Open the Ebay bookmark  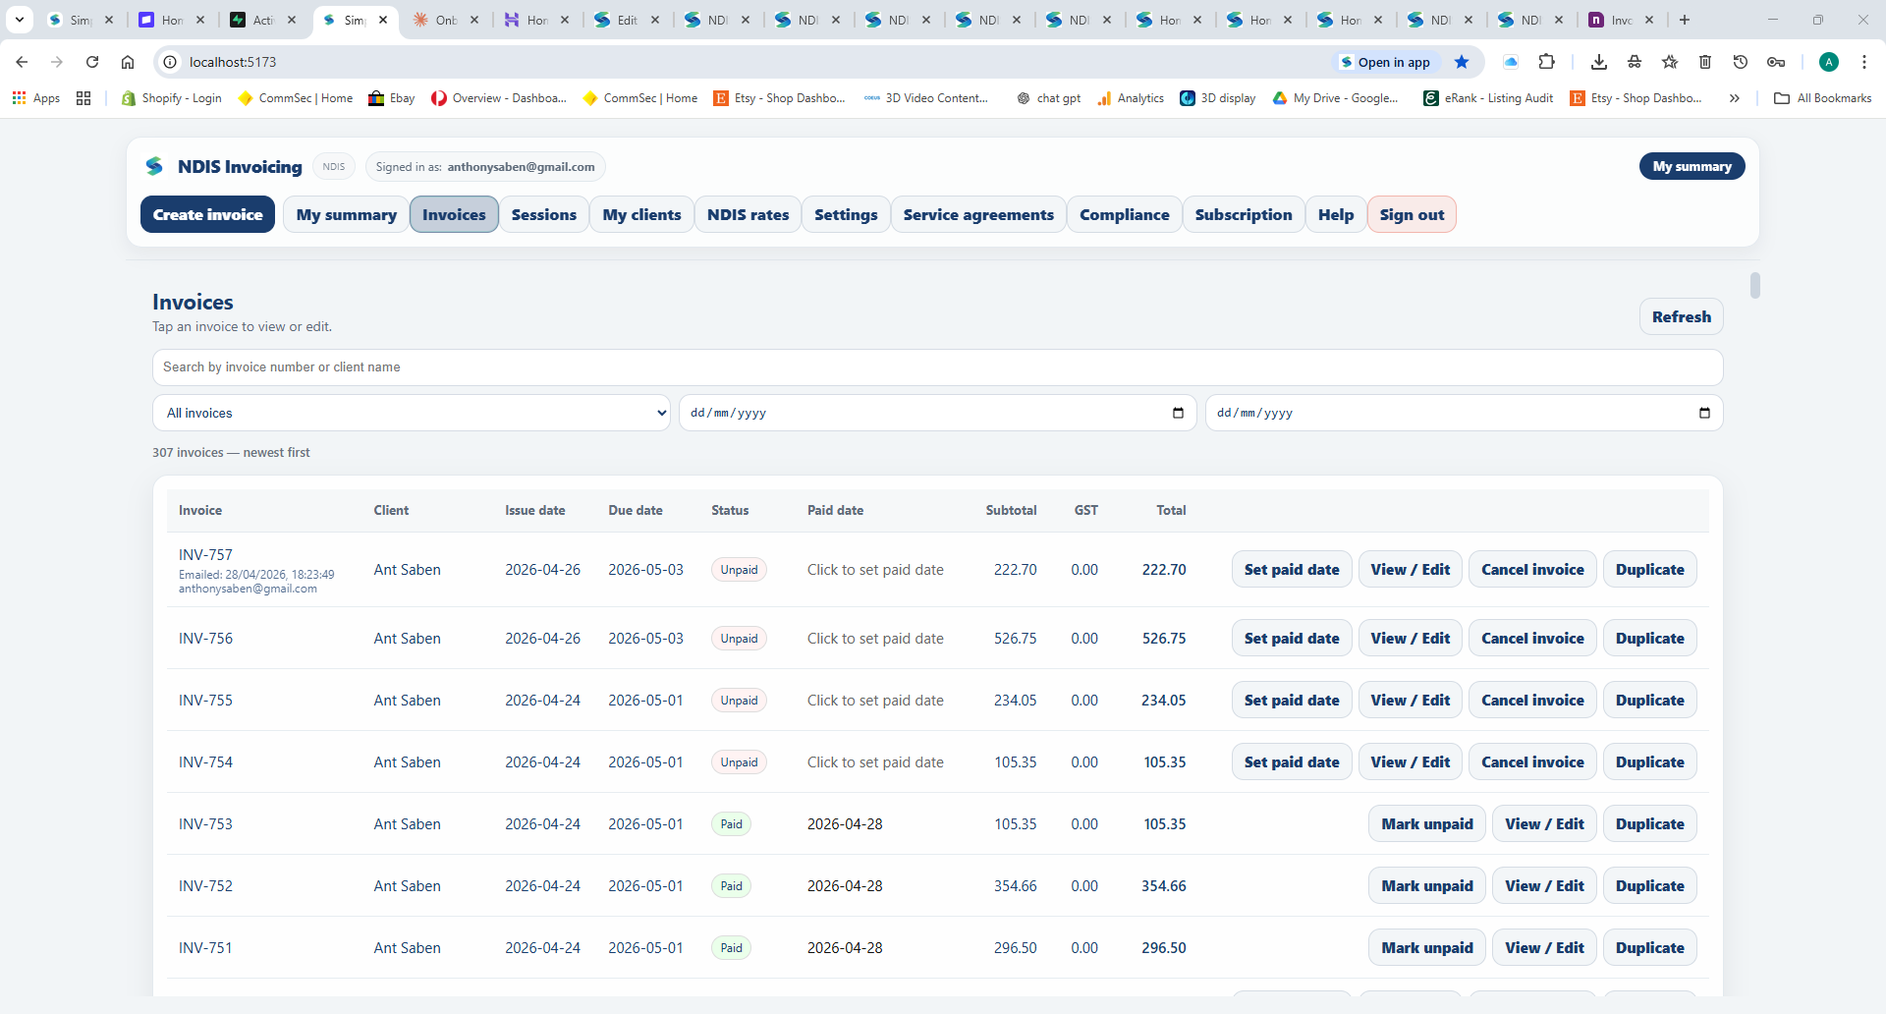392,98
